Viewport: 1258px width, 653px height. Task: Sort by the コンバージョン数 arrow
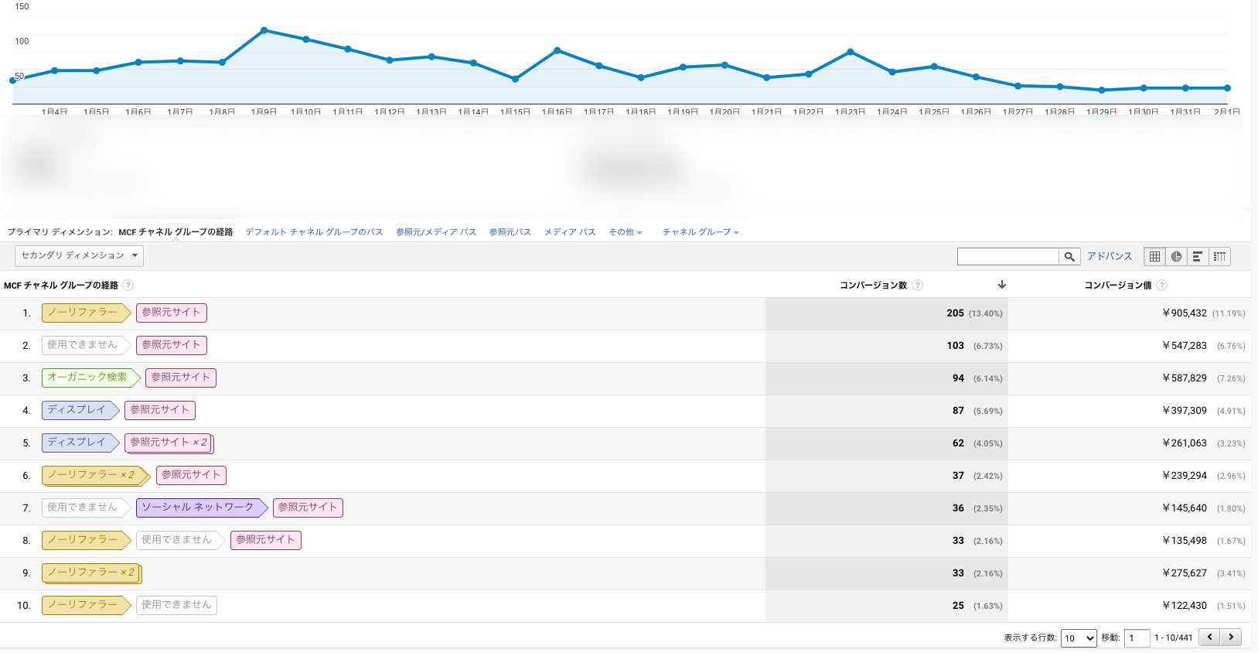click(1002, 285)
